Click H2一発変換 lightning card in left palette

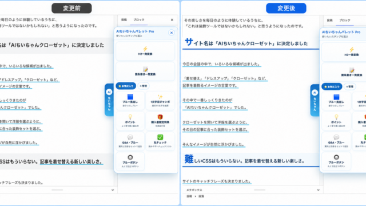click(145, 51)
